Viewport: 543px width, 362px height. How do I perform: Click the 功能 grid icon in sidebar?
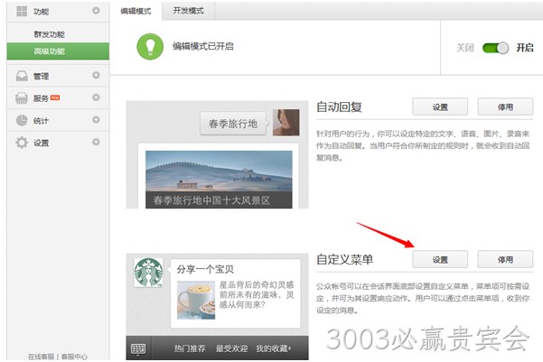(x=22, y=11)
